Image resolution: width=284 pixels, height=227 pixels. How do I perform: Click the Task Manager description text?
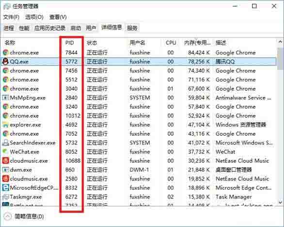click(x=234, y=197)
